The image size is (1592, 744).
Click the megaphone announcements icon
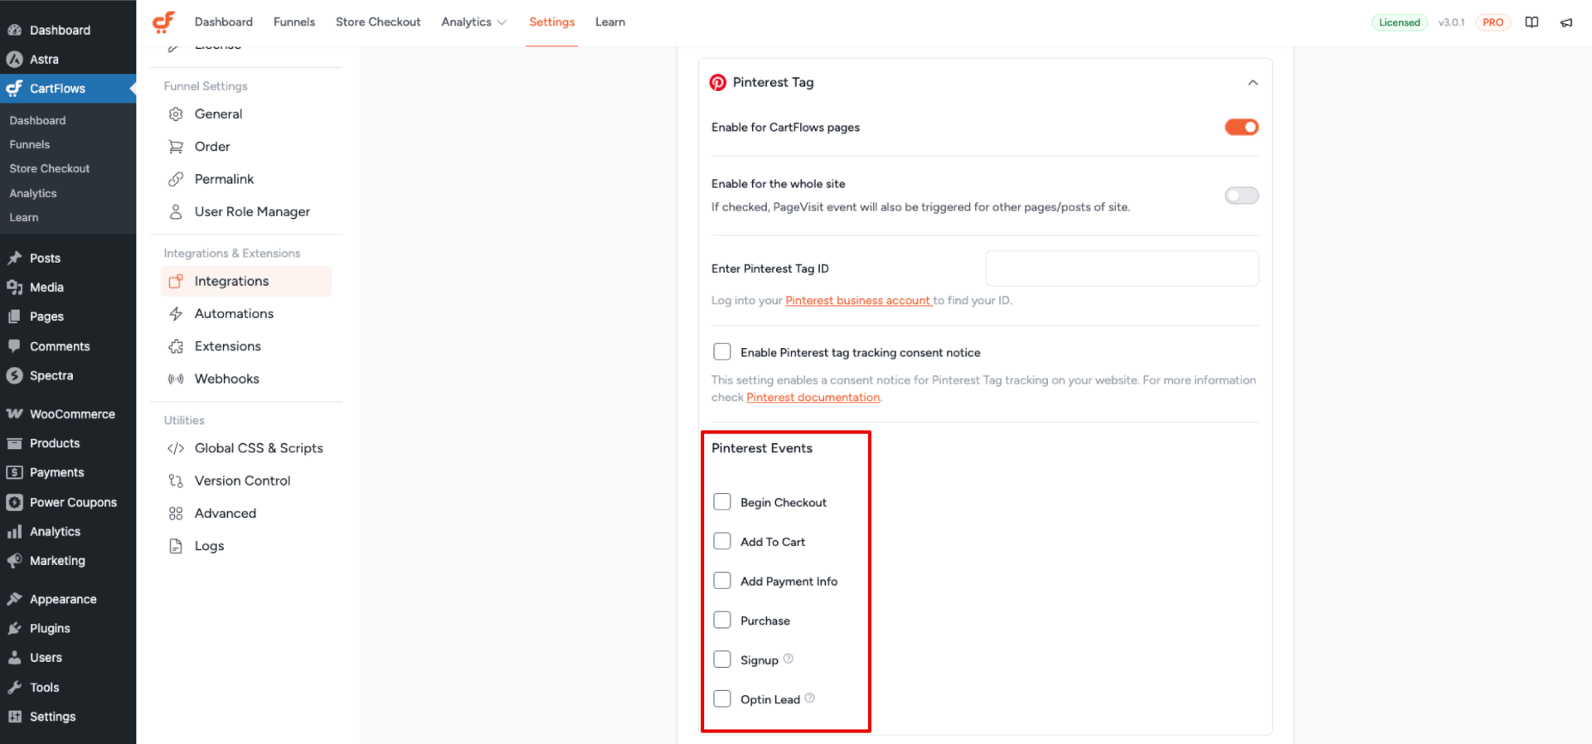[x=1566, y=22]
